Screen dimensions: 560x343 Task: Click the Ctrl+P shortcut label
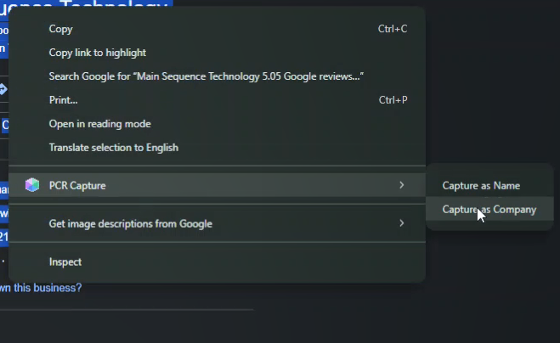click(393, 100)
